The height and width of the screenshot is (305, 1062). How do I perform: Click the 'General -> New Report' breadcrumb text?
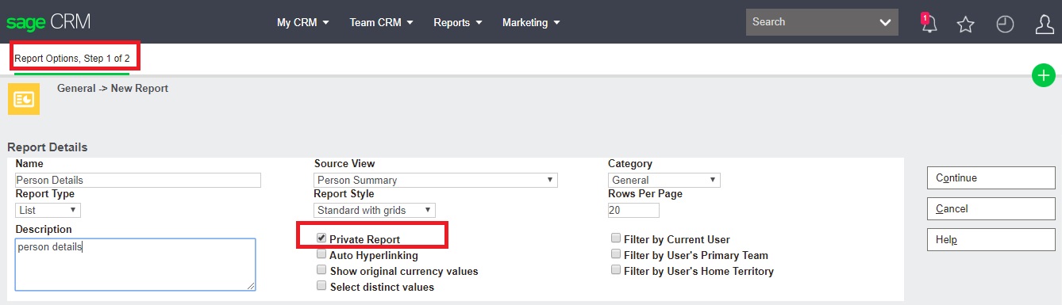pos(113,88)
